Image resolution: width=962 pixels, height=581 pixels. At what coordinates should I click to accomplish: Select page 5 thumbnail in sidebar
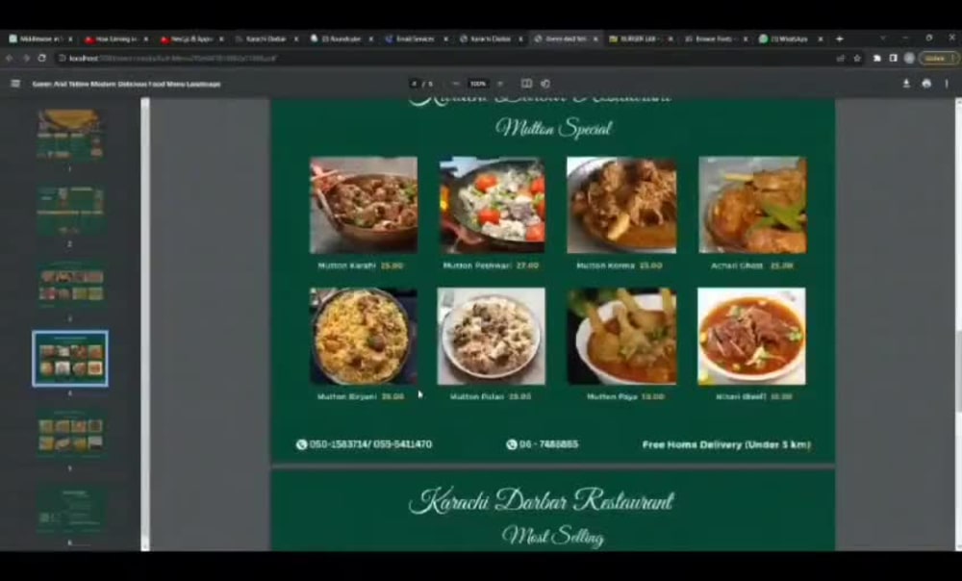point(70,435)
